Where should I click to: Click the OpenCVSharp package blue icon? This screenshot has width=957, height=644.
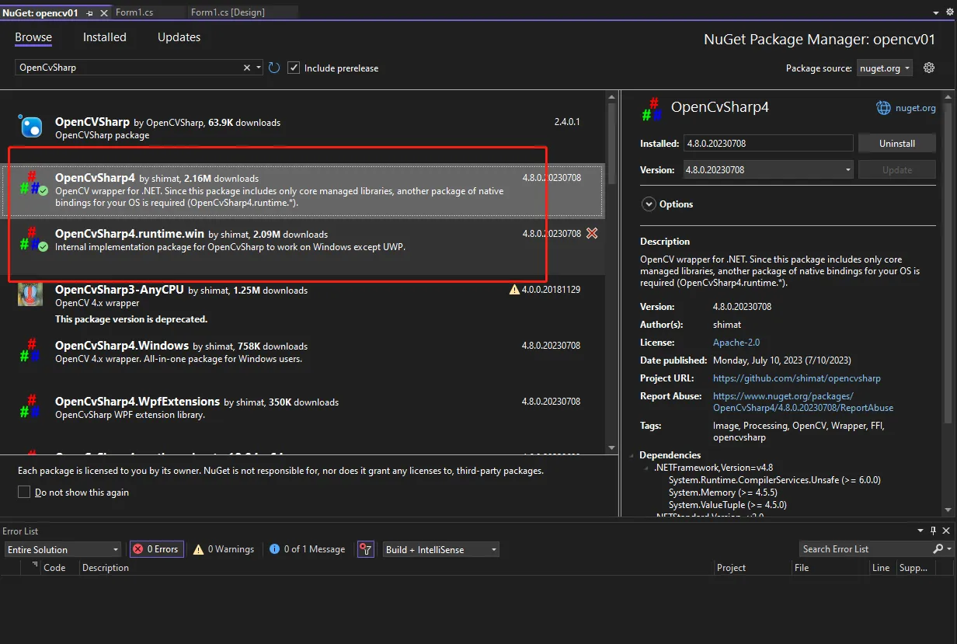click(31, 126)
